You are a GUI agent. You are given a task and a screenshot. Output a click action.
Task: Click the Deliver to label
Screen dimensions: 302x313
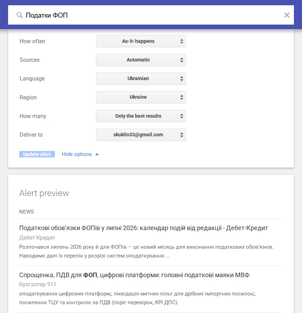(31, 135)
